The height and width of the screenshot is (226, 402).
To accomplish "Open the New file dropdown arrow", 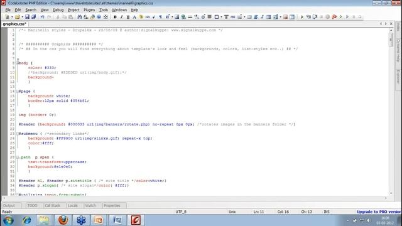I will [x=12, y=17].
